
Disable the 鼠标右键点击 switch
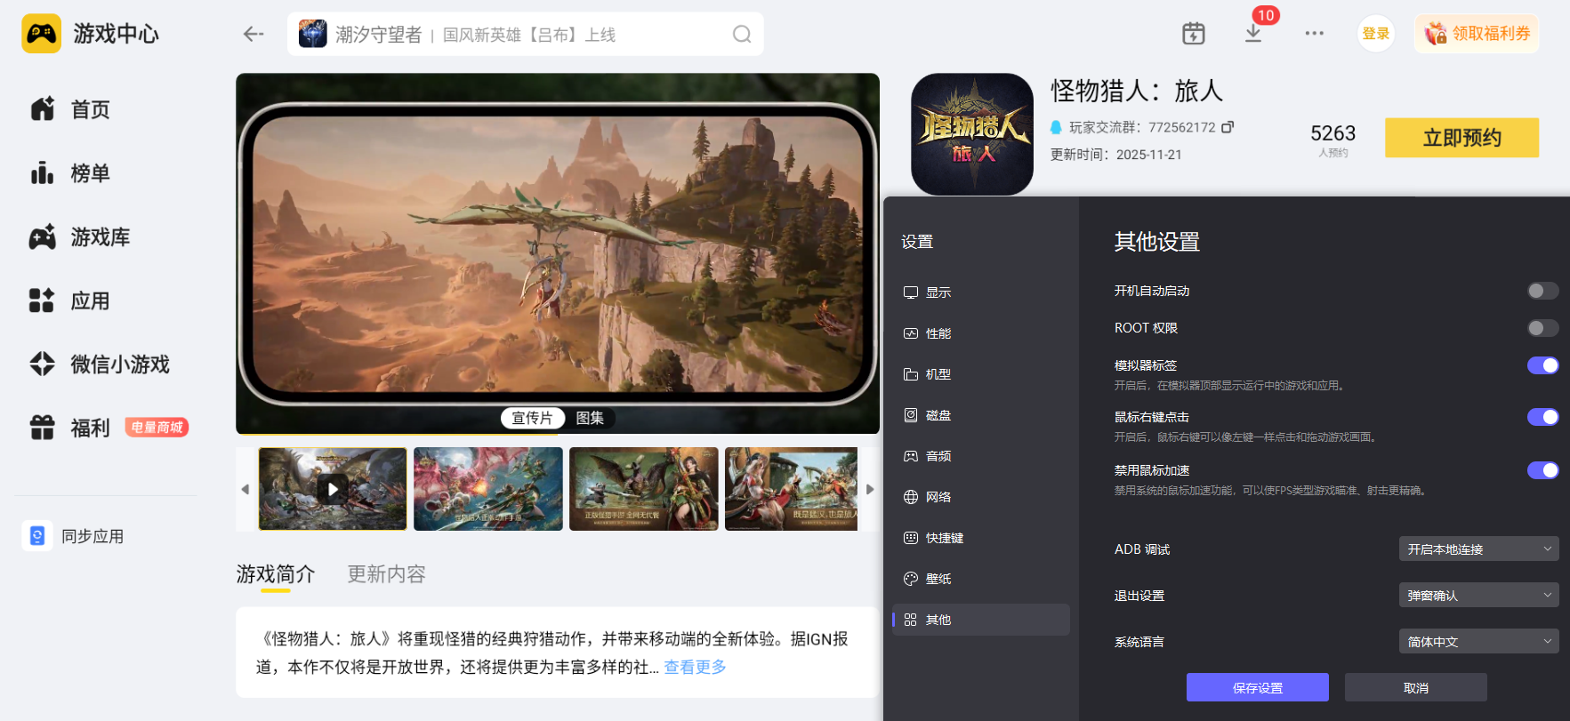click(x=1543, y=417)
